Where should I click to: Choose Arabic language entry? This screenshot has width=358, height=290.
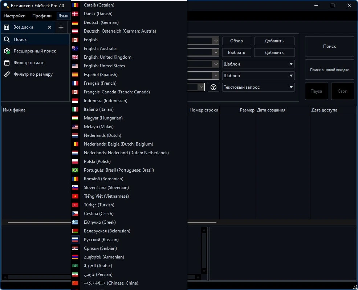coord(129,266)
